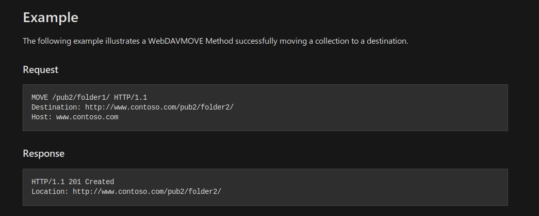This screenshot has height=216, width=539.
Task: Select the Request section heading
Action: (x=41, y=69)
